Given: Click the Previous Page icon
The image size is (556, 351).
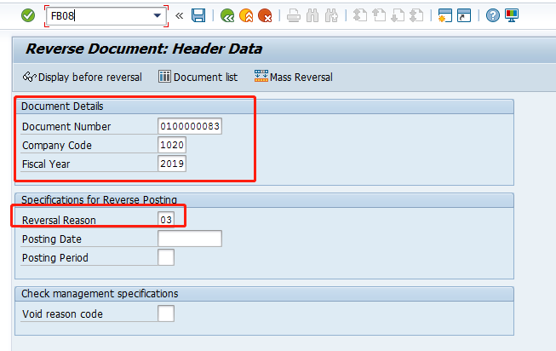Looking at the screenshot, I should [x=379, y=15].
